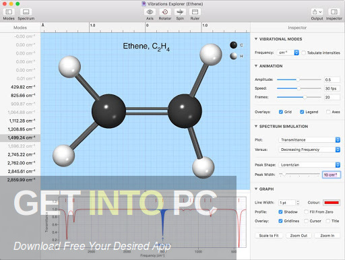This screenshot has height=260, width=345.
Task: Collapse the Spectrum Simulation section
Action: (256, 127)
